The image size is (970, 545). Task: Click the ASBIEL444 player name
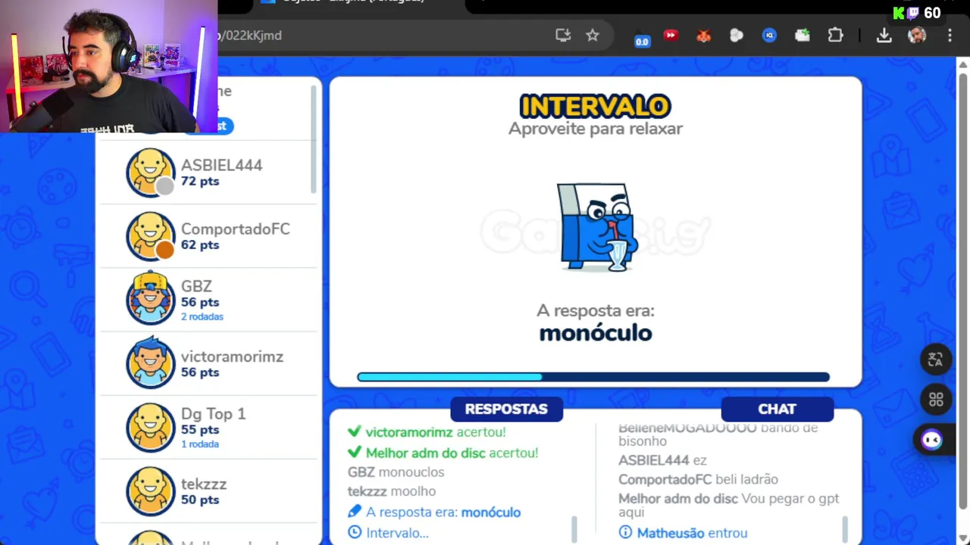pyautogui.click(x=221, y=165)
